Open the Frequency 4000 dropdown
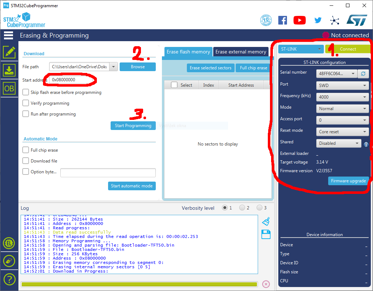 click(342, 97)
